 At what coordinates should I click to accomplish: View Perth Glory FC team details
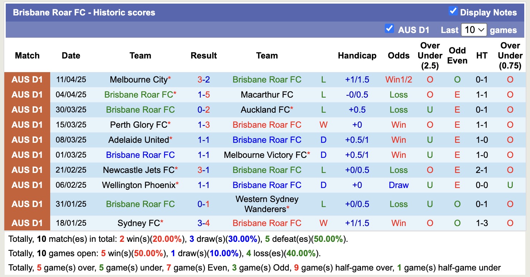[138, 125]
